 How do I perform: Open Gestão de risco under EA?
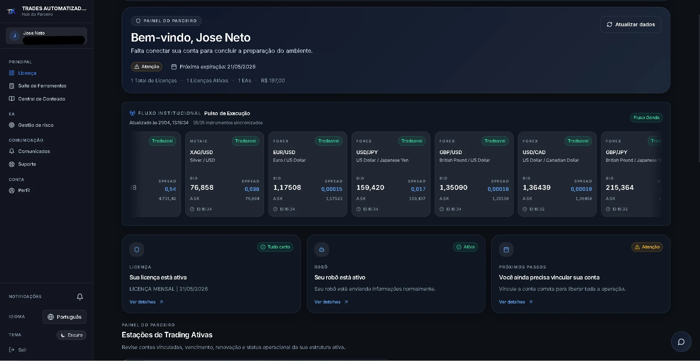click(x=36, y=125)
